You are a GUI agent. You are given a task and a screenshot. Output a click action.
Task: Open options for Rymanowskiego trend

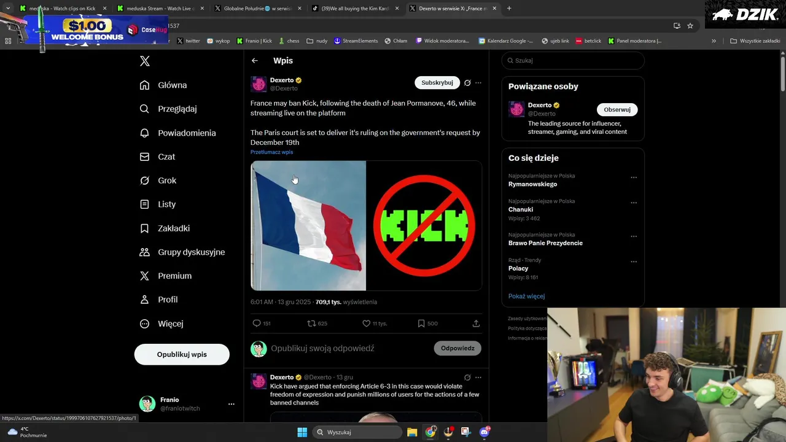tap(634, 178)
